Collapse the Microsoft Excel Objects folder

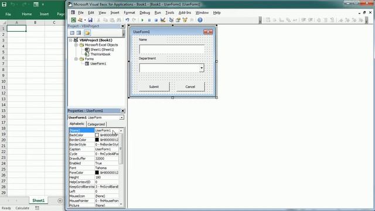click(x=76, y=45)
